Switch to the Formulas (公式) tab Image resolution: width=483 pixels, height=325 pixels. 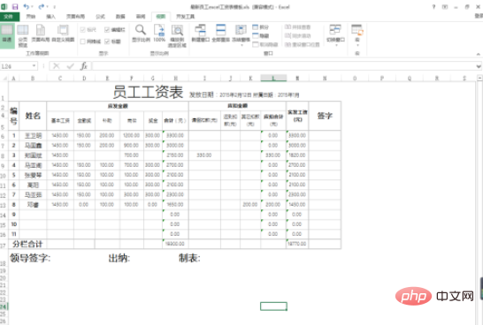pyautogui.click(x=100, y=16)
